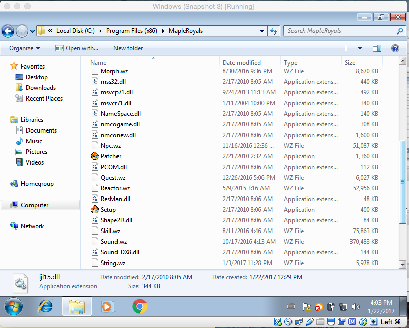Select Sound_DX8.dll file
Viewport: 409px width, 328px height.
coord(120,252)
